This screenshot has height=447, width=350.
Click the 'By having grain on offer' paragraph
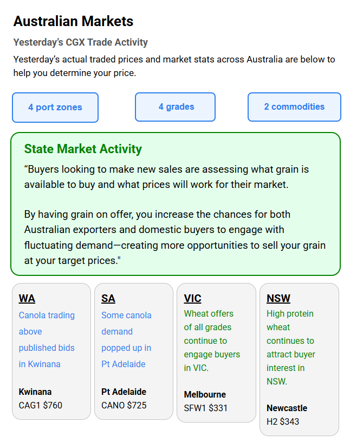(174, 237)
